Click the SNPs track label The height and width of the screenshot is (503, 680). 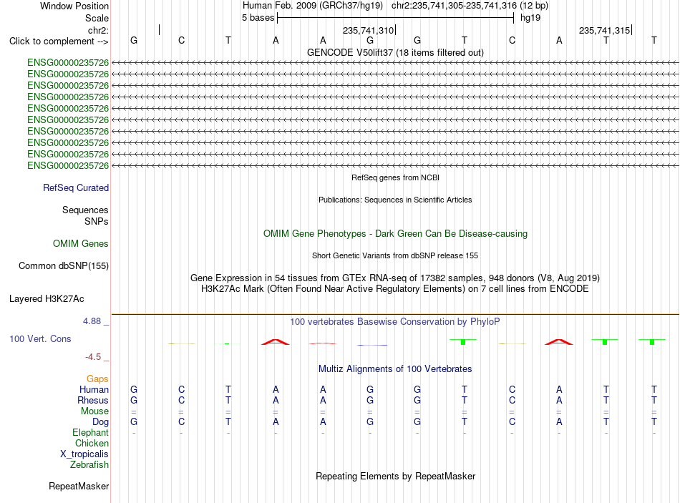pos(97,221)
